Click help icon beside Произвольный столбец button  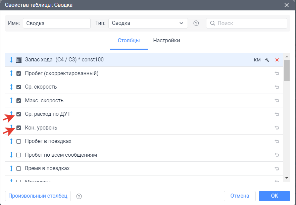coord(79,196)
